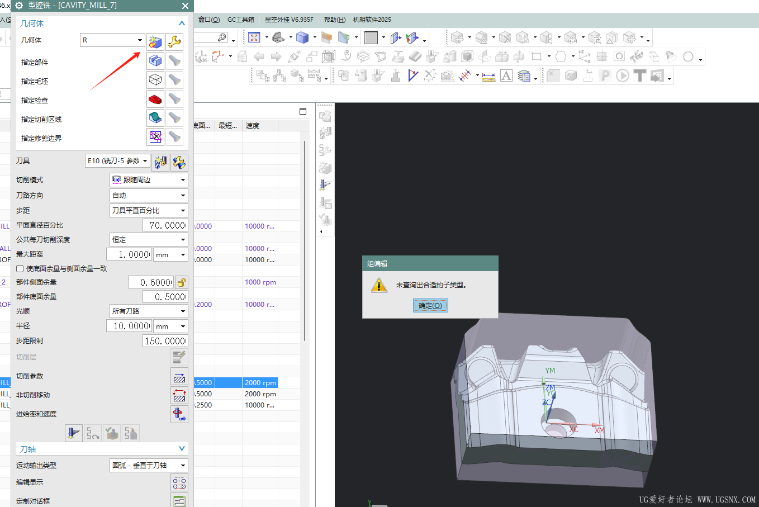Toggle floor stock same as side stock checkbox
The width and height of the screenshot is (759, 507).
[x=20, y=269]
